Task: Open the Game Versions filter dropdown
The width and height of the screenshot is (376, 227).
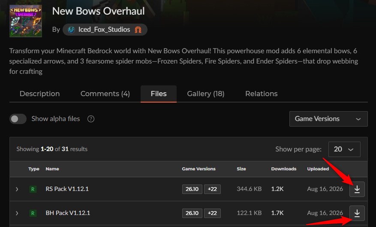Action: pos(328,119)
